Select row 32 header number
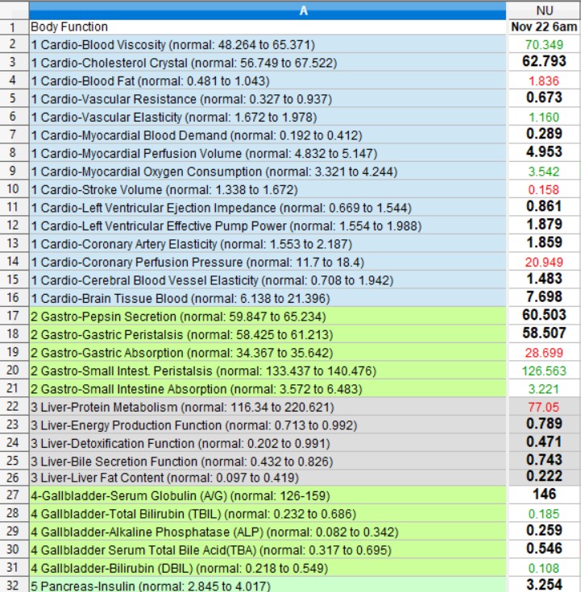Screen dimensions: 581x592 [13, 586]
